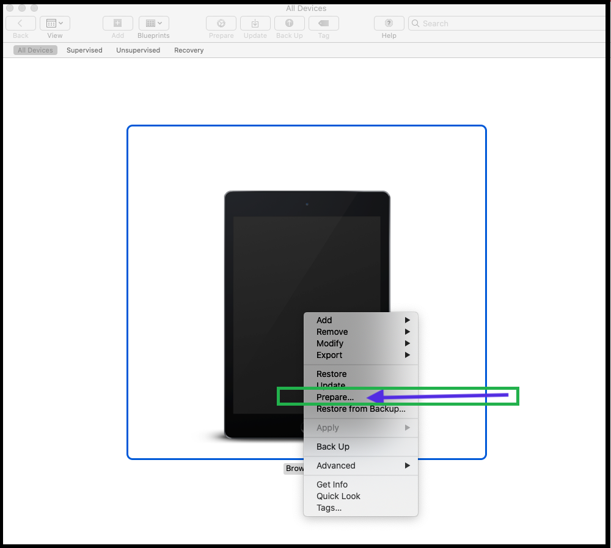The width and height of the screenshot is (611, 548).
Task: Click inside the Search field
Action: [x=506, y=23]
